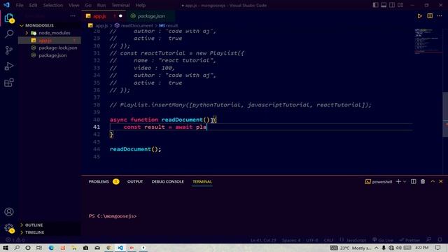448x252 pixels.
Task: Select powershell terminal label
Action: coord(379,182)
